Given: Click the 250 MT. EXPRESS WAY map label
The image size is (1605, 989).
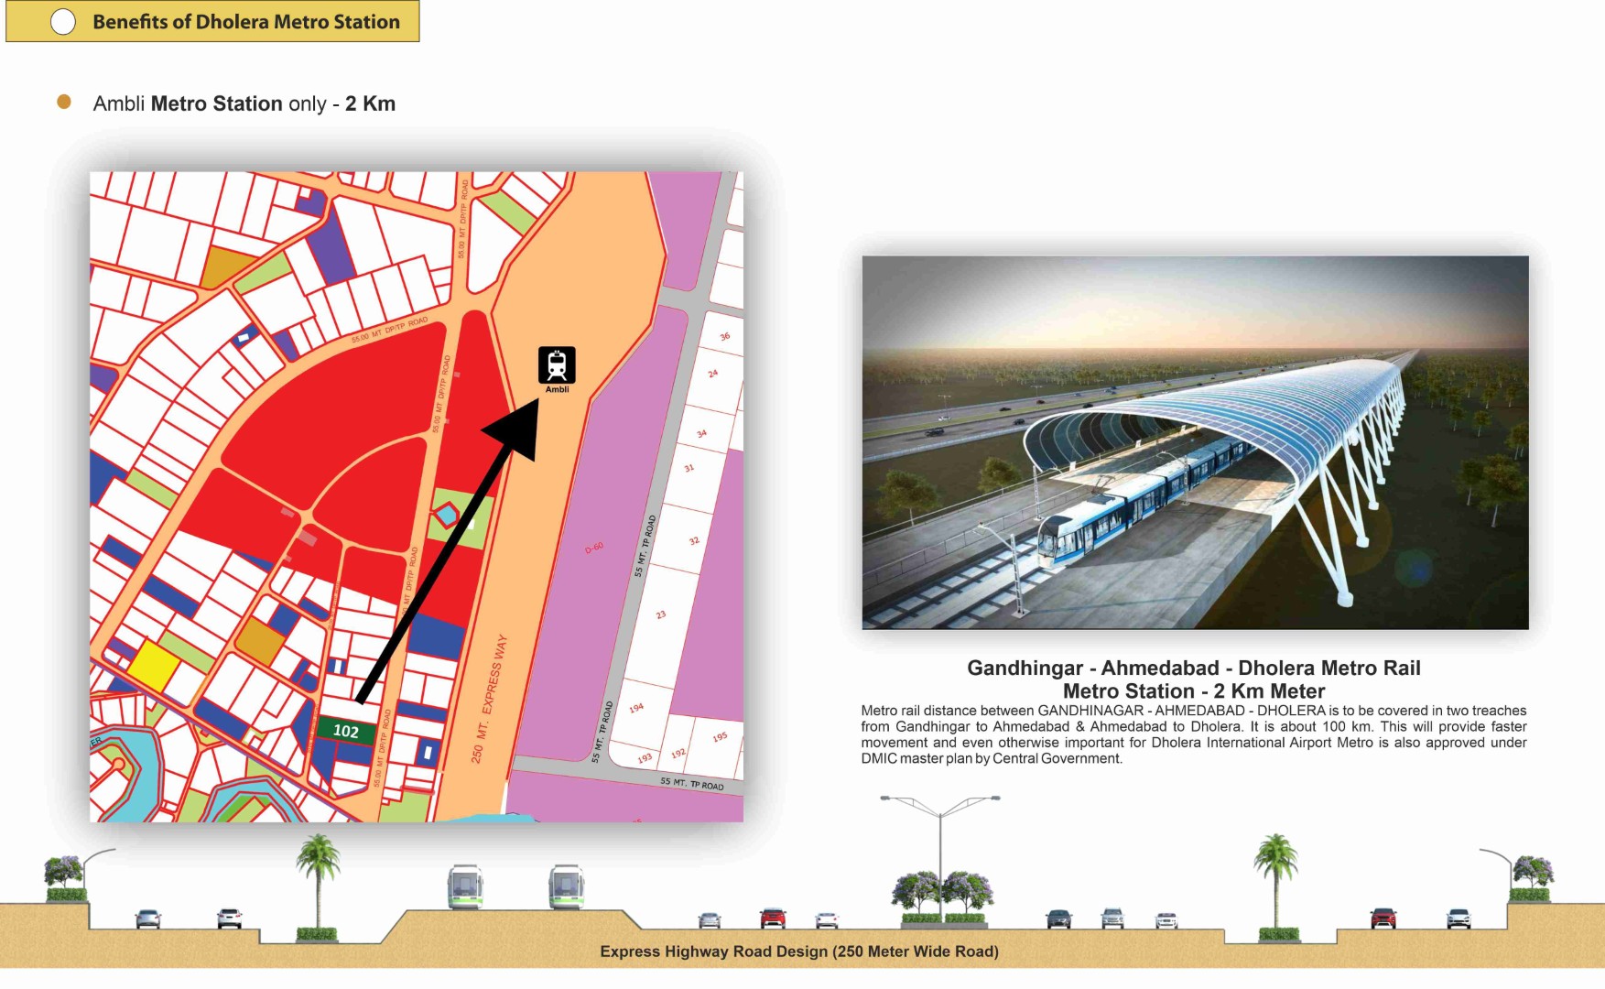Looking at the screenshot, I should [488, 699].
